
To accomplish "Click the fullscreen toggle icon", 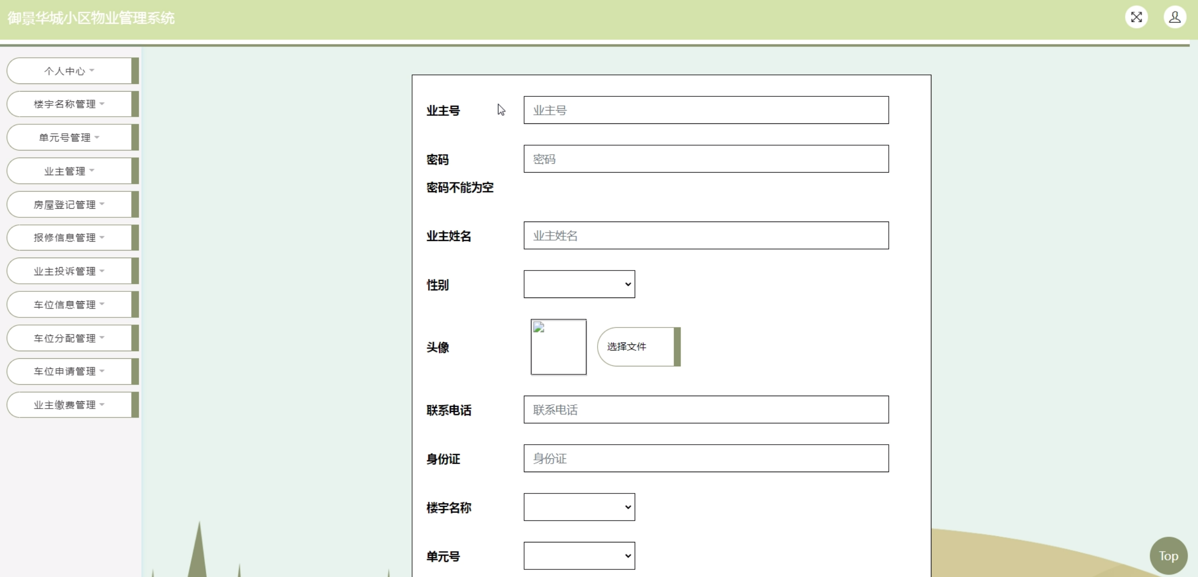I will [x=1136, y=18].
